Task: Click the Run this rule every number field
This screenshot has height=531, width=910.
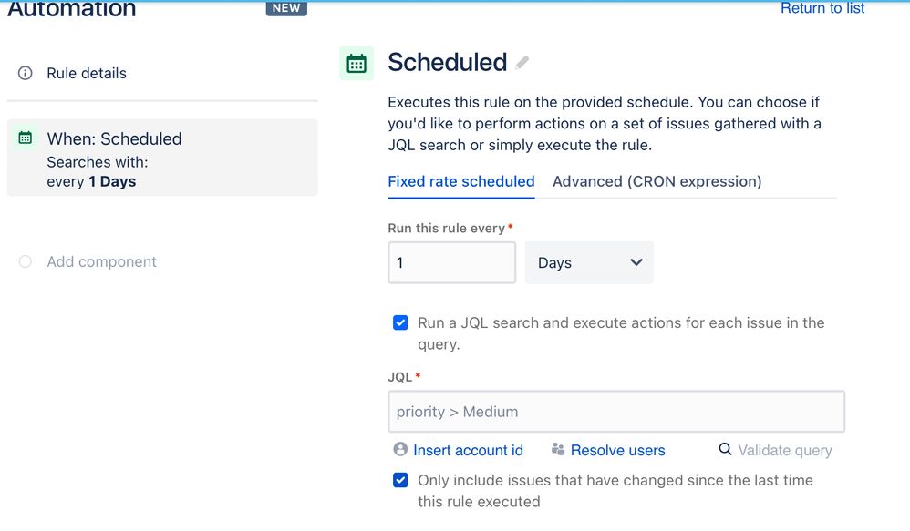Action: [x=451, y=262]
